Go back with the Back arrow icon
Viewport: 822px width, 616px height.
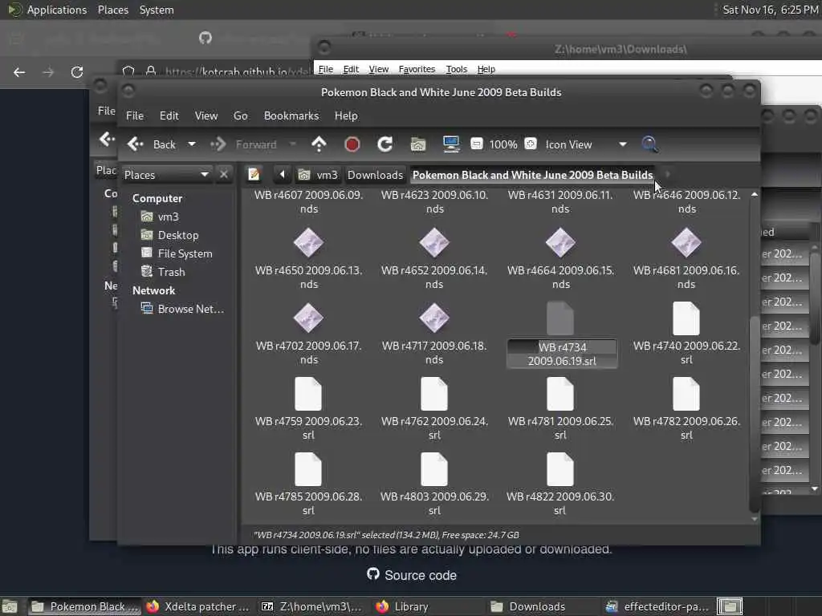click(135, 144)
